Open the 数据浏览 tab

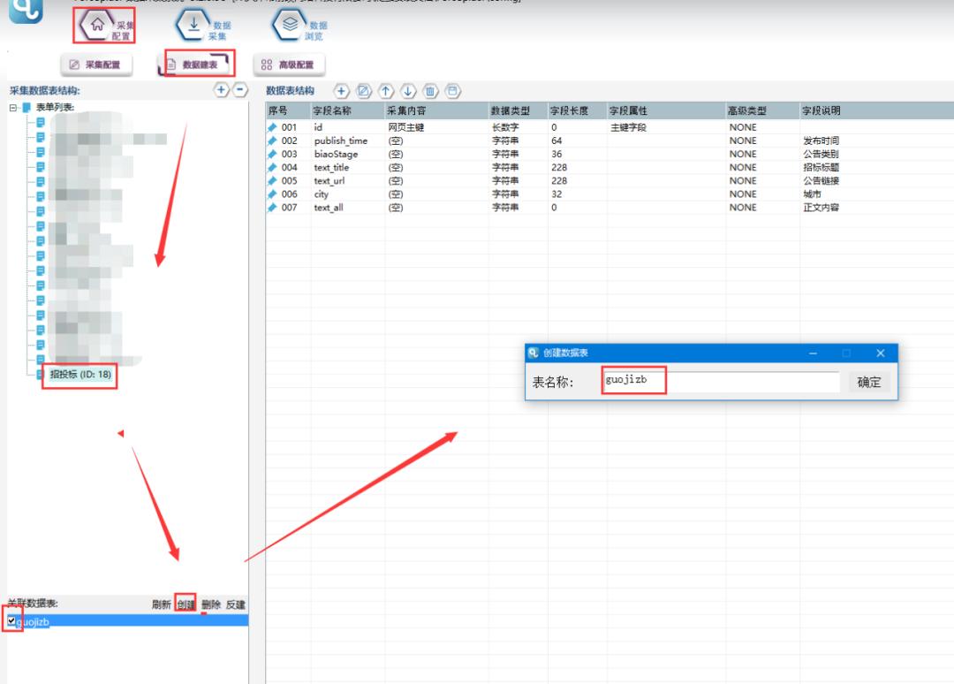pyautogui.click(x=300, y=27)
